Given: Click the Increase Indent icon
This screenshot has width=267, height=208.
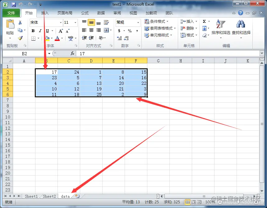Looking at the screenshot, I should click(x=91, y=38).
